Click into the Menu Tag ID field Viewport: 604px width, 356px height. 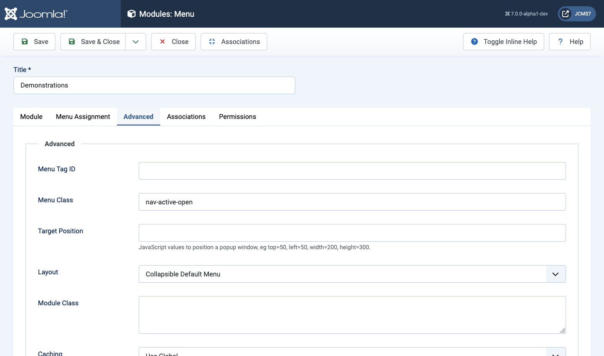click(x=352, y=171)
